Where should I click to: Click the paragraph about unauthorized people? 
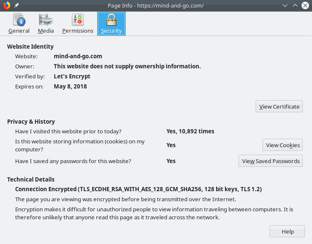pos(154,213)
